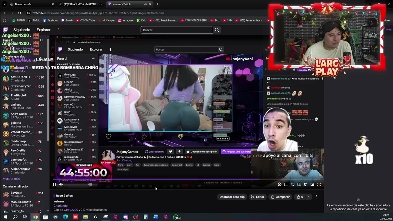Screen dimensions: 393x221
Task: Expand the chevron next to the like count
Action: coord(309,197)
